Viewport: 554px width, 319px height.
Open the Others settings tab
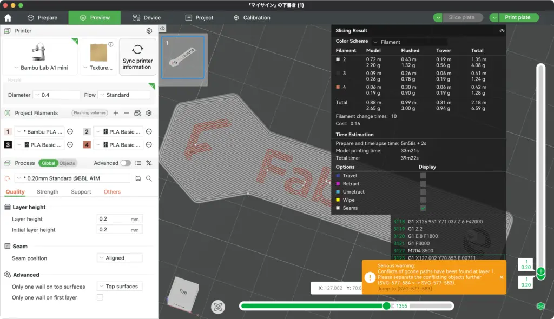click(x=112, y=192)
